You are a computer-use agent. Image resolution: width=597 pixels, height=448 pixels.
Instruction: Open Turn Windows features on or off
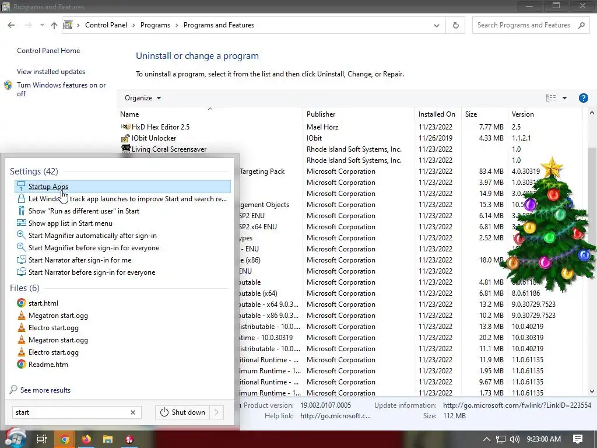(61, 89)
